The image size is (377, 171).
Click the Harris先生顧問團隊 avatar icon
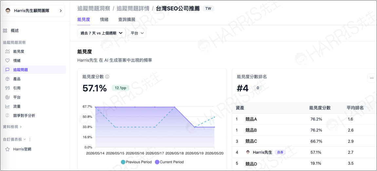(8, 10)
